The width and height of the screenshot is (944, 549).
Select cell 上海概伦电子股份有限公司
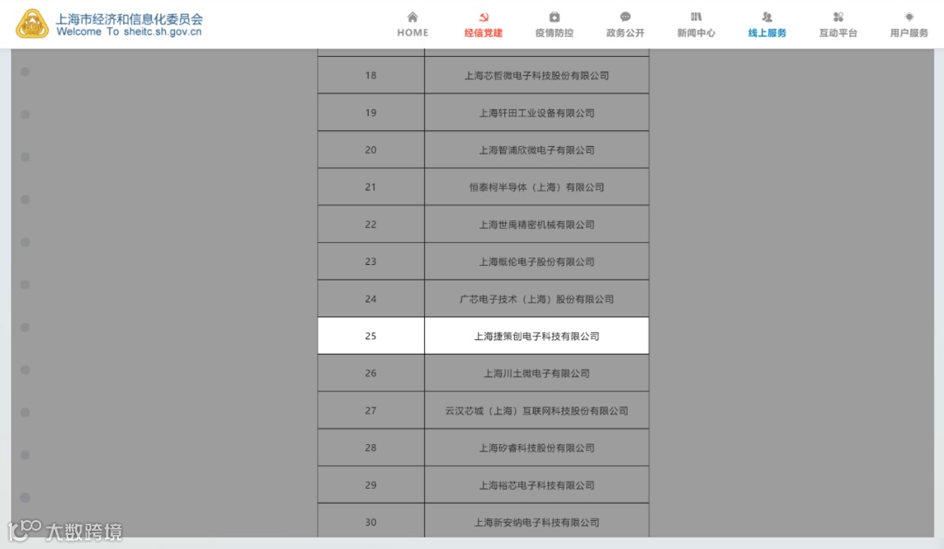[x=537, y=262]
